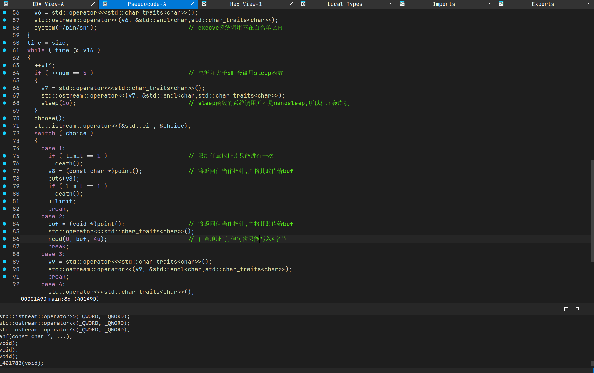Click the execve comment on line 58
The width and height of the screenshot is (594, 373).
(x=235, y=28)
